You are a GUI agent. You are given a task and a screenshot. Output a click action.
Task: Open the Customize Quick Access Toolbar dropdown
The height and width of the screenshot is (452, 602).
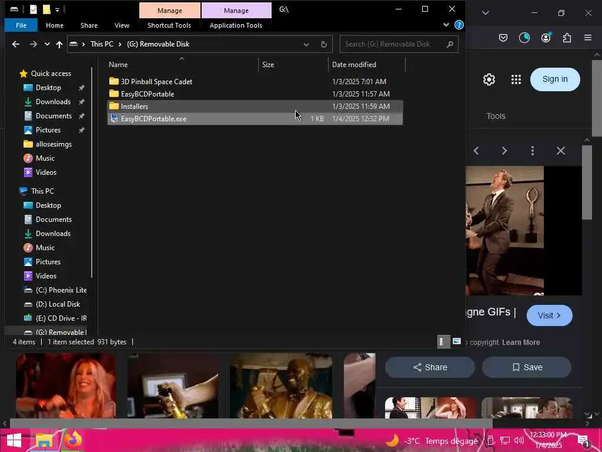click(x=57, y=10)
